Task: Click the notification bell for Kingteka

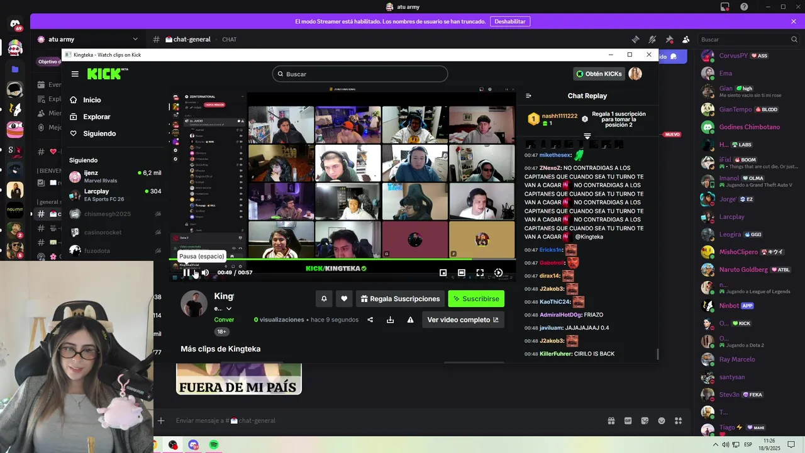Action: tap(324, 299)
